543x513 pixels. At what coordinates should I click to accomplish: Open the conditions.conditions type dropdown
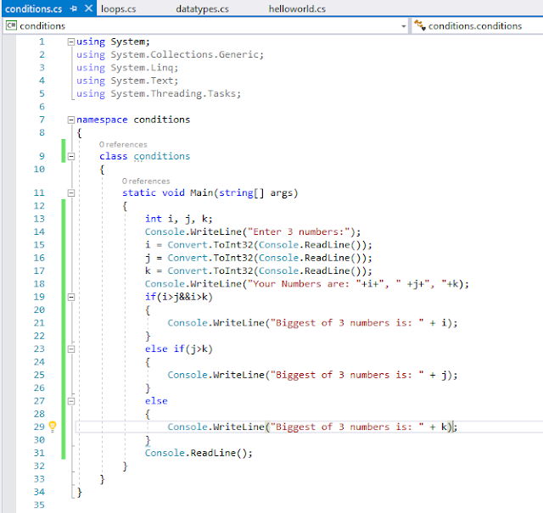477,26
